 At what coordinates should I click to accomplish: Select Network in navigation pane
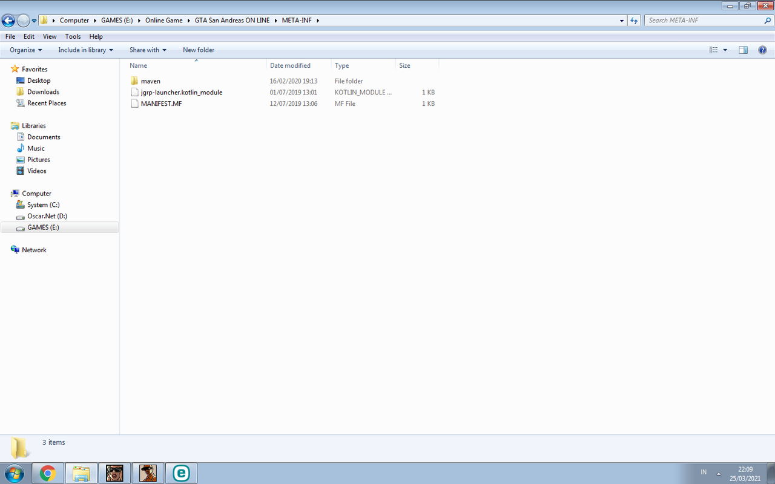pos(34,250)
